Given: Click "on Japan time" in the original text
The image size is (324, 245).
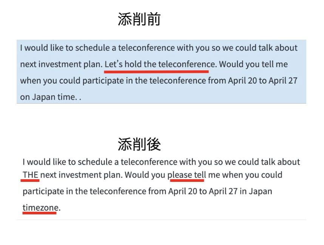Looking at the screenshot, I should click(47, 97).
